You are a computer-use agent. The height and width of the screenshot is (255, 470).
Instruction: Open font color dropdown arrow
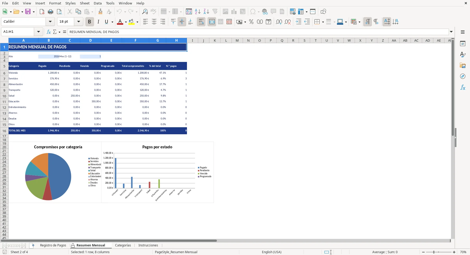click(126, 22)
